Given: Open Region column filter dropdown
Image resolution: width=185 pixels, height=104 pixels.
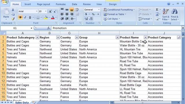Looking at the screenshot, I should (58, 38).
